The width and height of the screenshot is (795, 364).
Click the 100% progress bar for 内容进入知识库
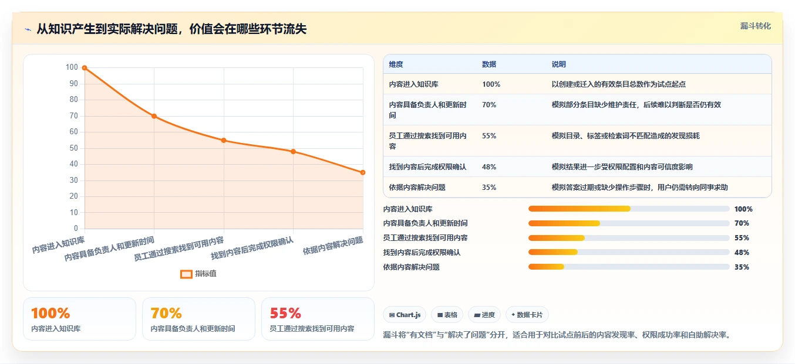629,209
